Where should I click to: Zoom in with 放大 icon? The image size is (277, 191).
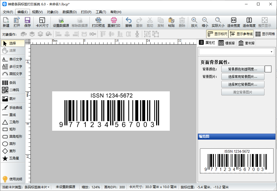tap(194, 22)
